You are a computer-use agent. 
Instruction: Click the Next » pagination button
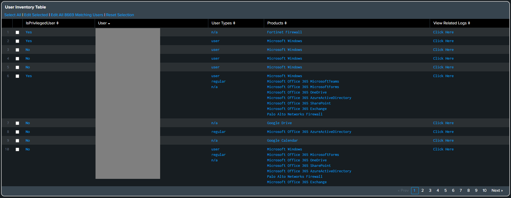click(497, 191)
